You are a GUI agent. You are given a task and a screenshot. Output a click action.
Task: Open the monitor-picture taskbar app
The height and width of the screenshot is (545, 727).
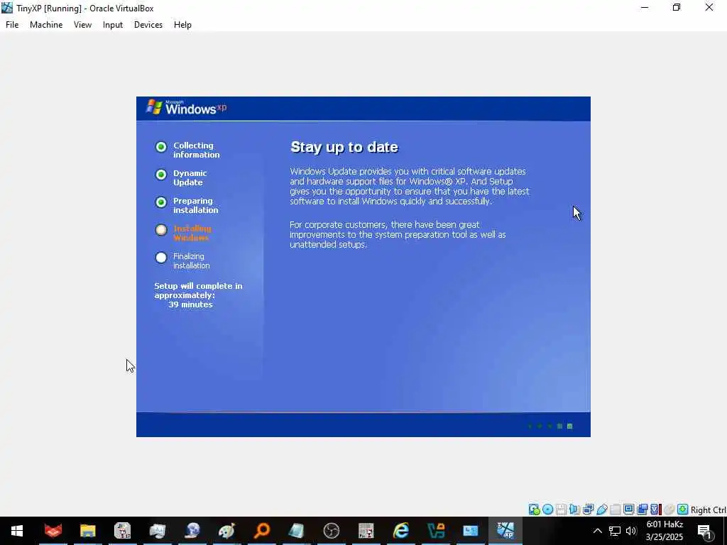[158, 531]
